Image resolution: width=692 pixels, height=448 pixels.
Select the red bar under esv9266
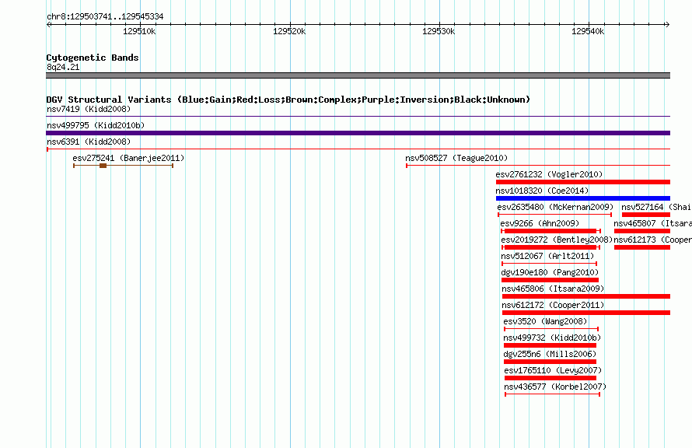click(x=550, y=231)
